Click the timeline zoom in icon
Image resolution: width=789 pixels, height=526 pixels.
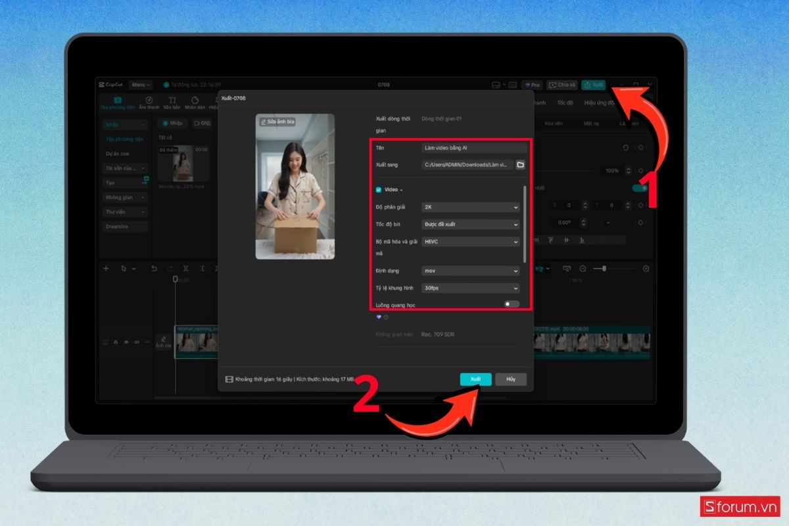point(646,268)
